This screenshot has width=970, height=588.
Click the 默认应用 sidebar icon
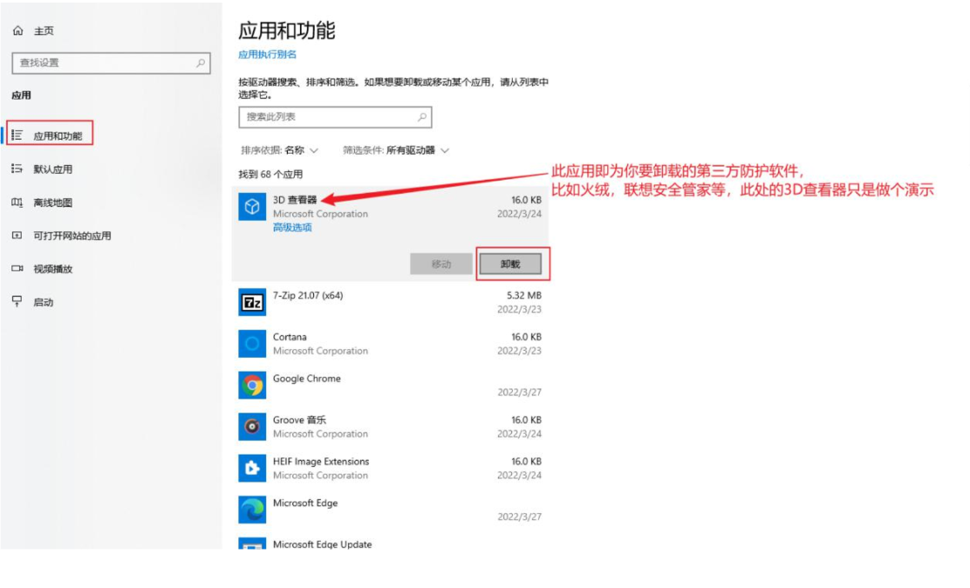[17, 168]
